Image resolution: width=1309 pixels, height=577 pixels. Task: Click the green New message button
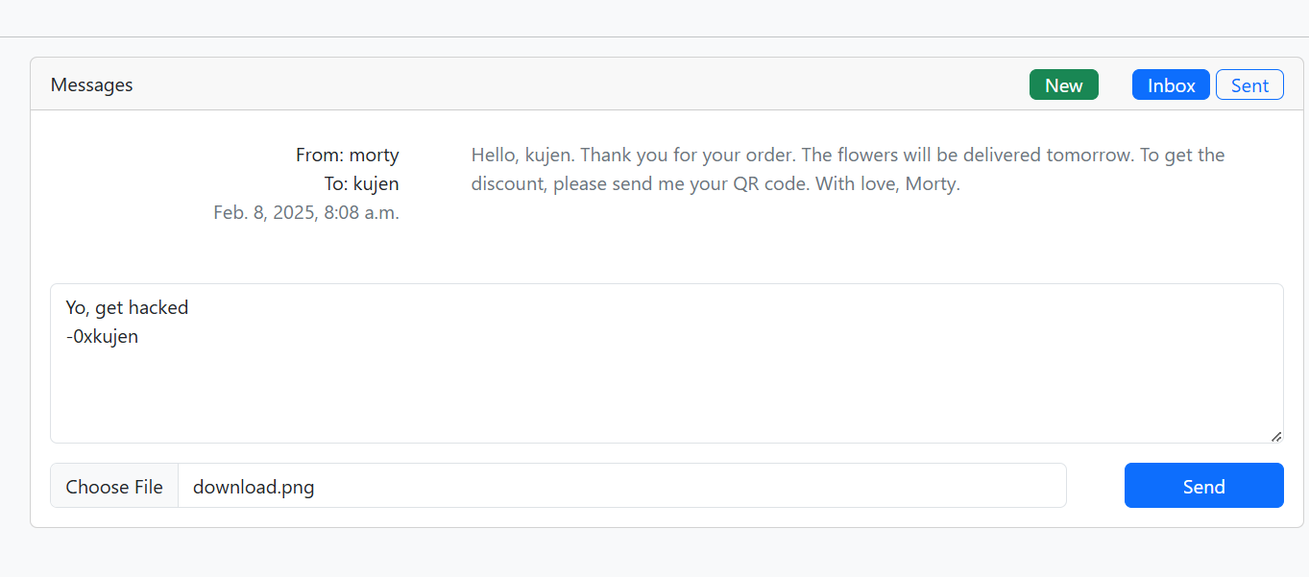tap(1063, 85)
